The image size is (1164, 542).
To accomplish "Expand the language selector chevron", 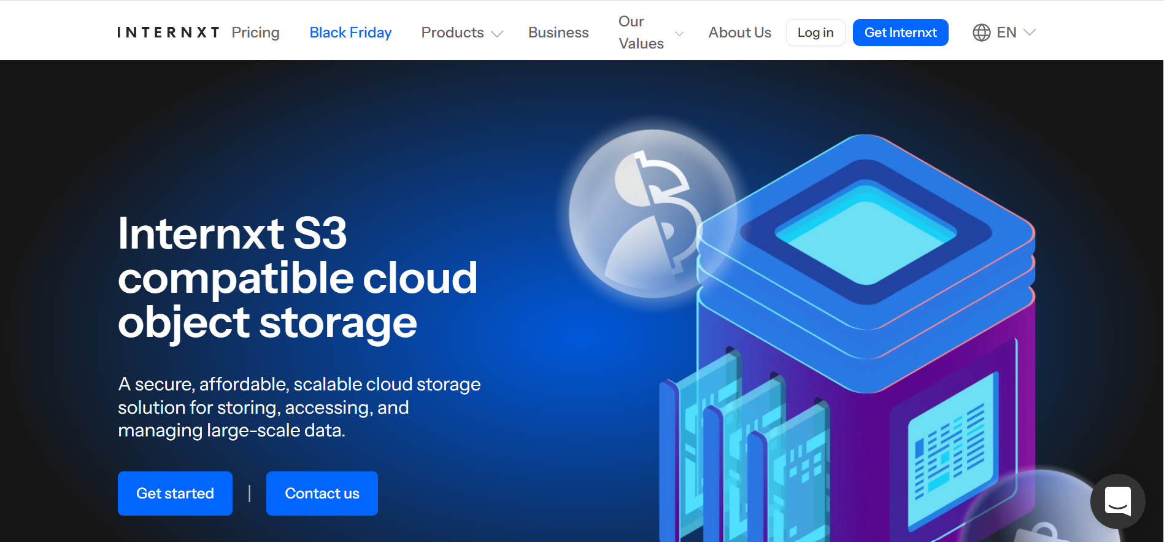I will (1030, 33).
